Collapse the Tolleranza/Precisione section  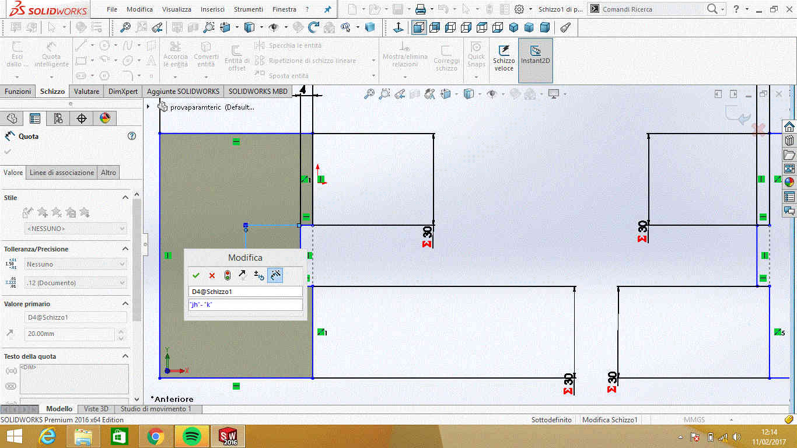coord(125,249)
